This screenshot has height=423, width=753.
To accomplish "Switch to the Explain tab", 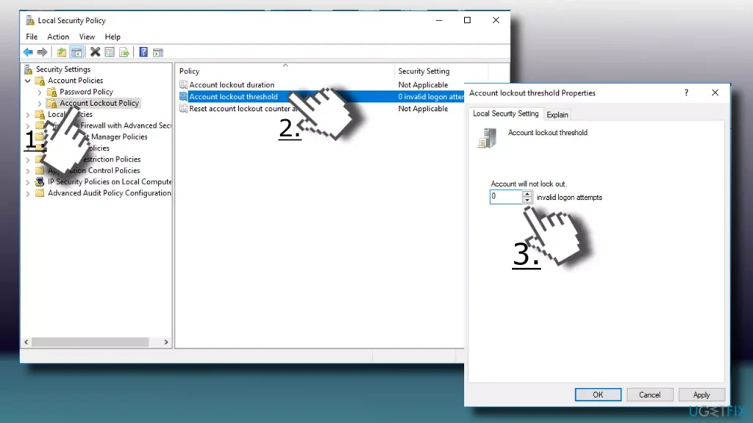I will point(557,115).
